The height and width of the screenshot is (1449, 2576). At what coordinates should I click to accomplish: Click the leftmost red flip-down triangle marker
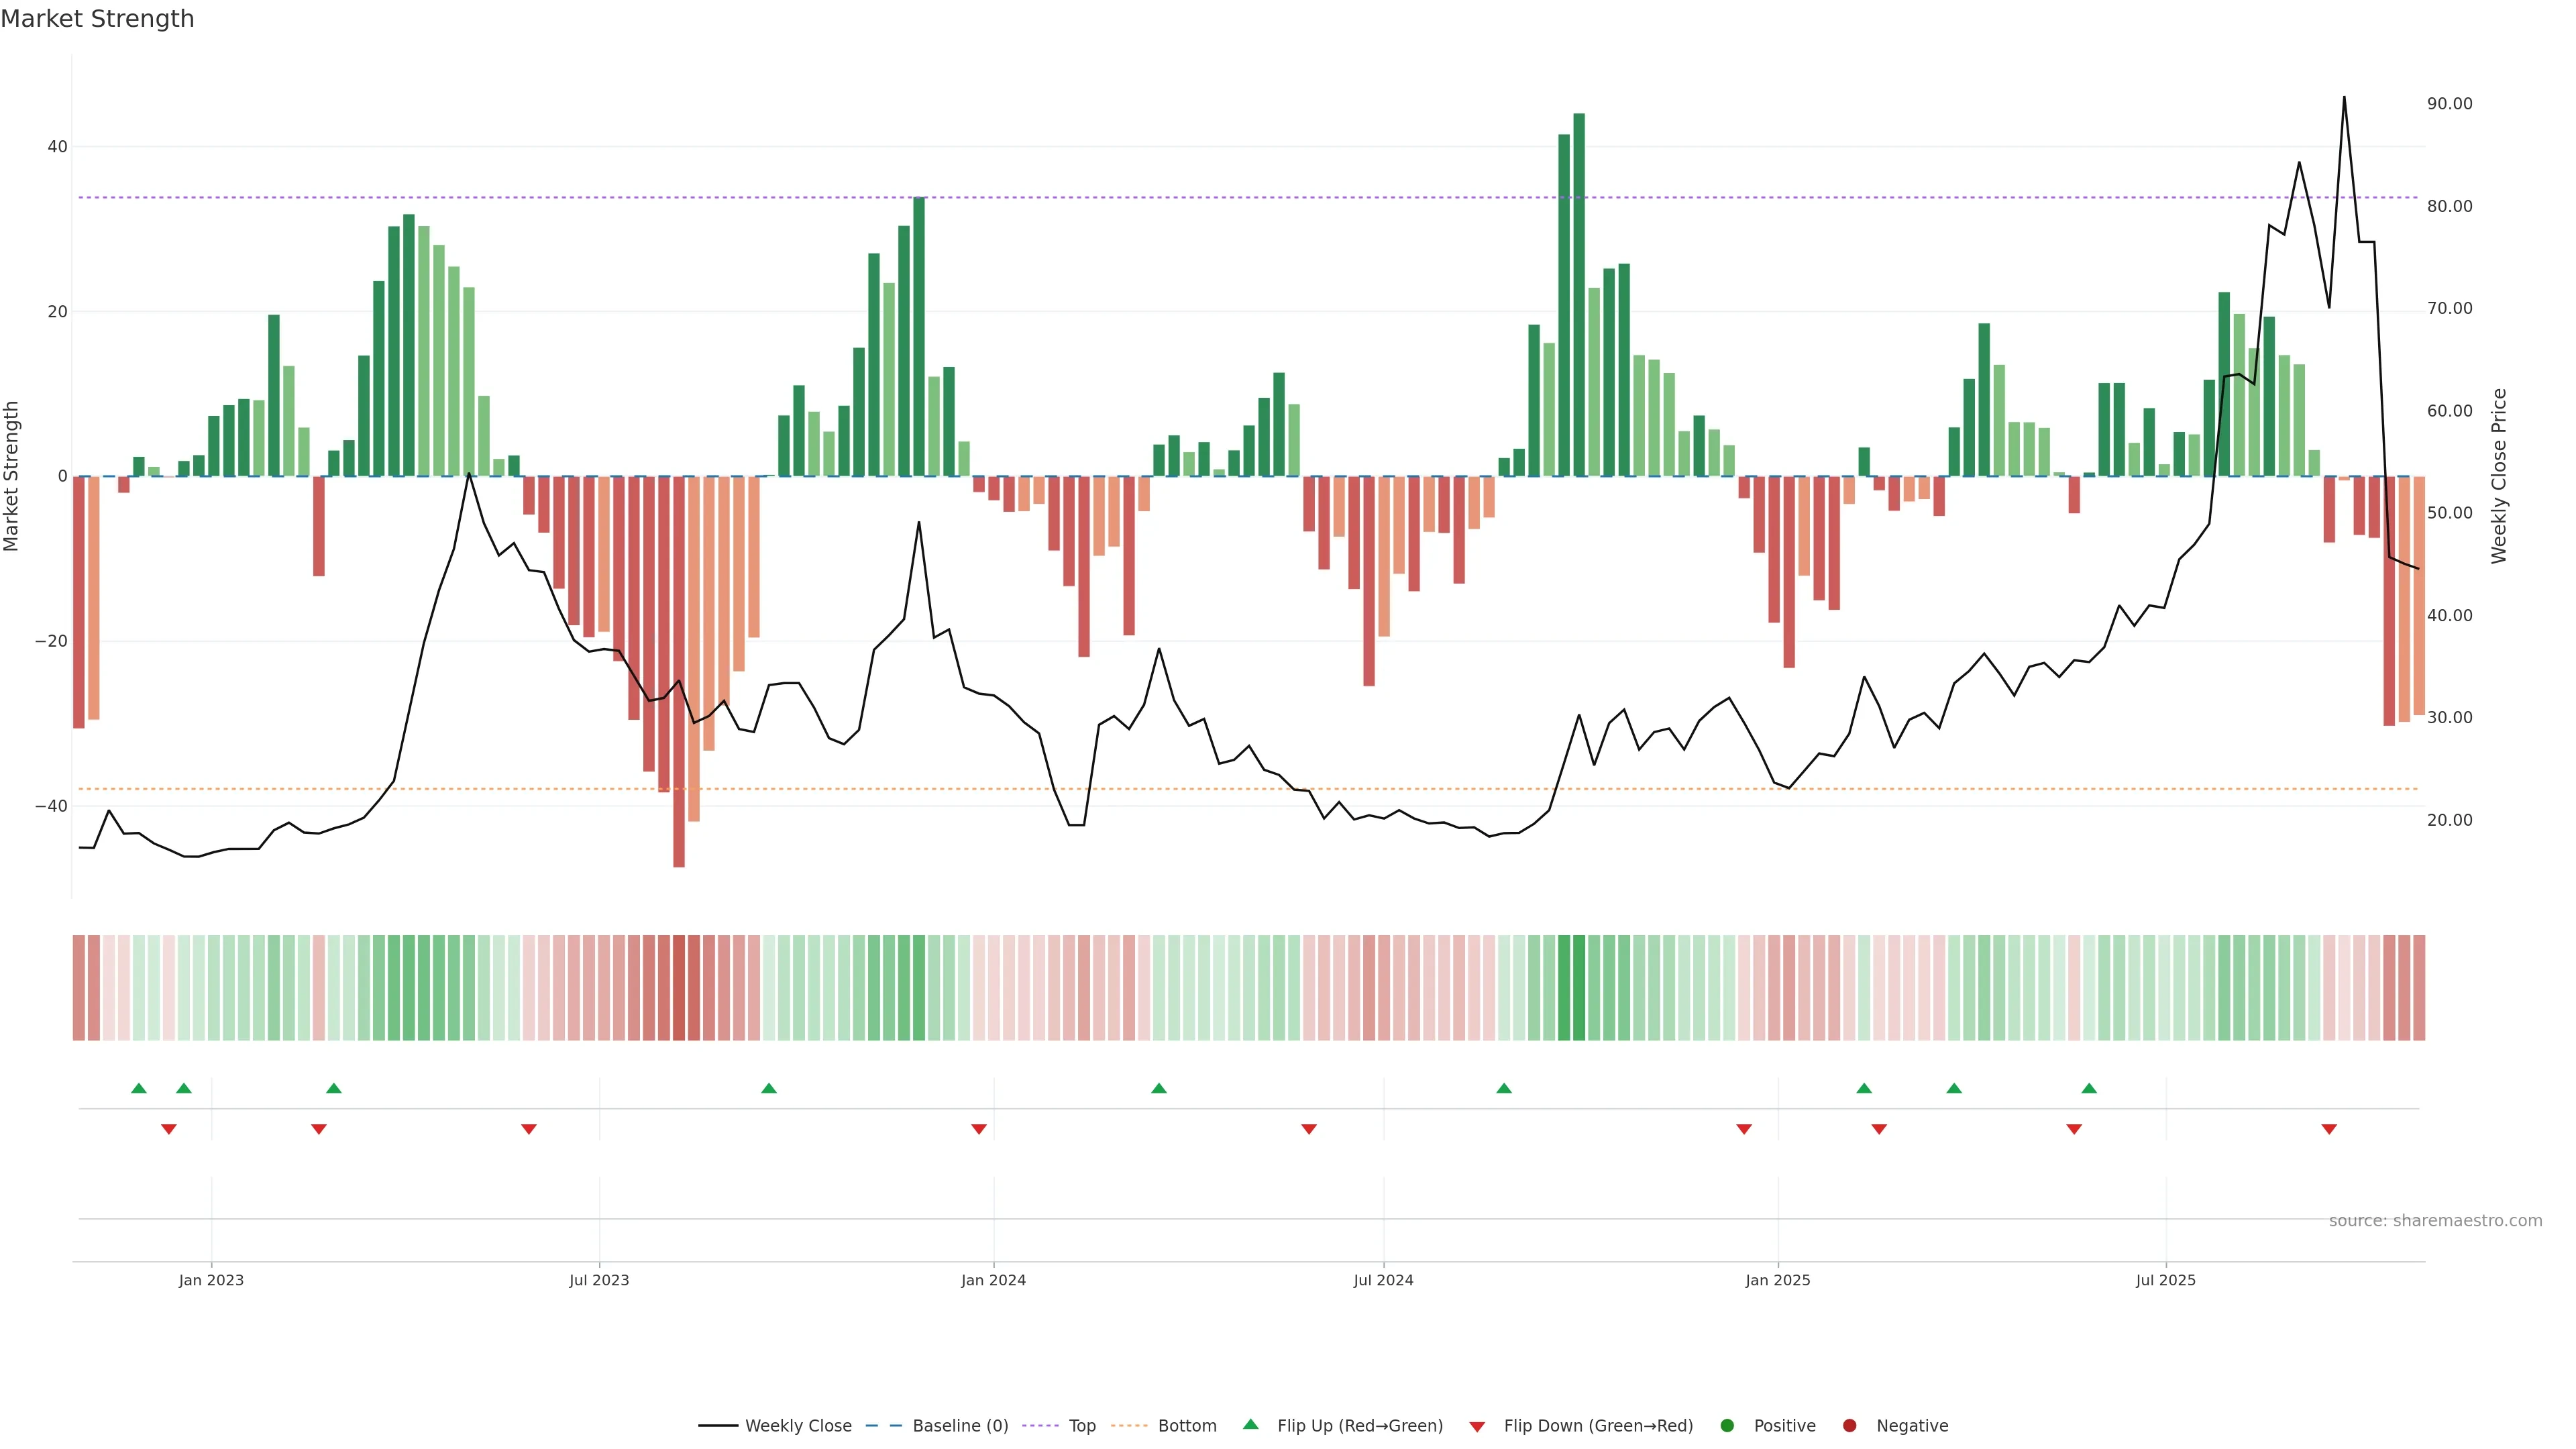click(x=169, y=1129)
